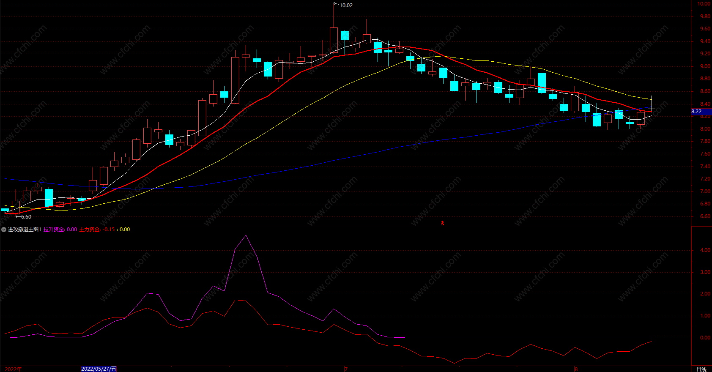This screenshot has height=372, width=712.
Task: Click the 10.00 price axis label
Action: point(704,4)
